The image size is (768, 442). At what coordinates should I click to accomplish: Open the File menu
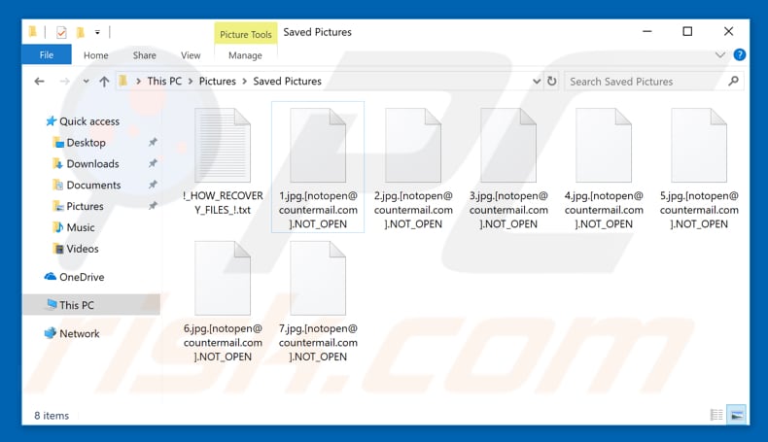(47, 54)
